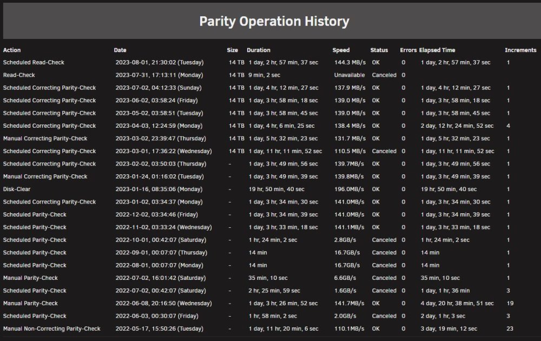
Task: Click the 2.0GB/s speed value
Action: click(345, 316)
